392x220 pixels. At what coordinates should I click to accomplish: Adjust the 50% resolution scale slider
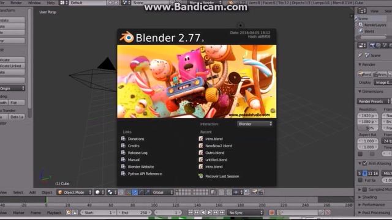367,128
